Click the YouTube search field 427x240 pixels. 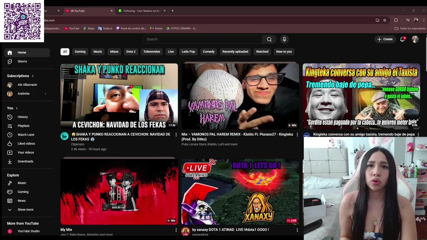[x=203, y=39]
